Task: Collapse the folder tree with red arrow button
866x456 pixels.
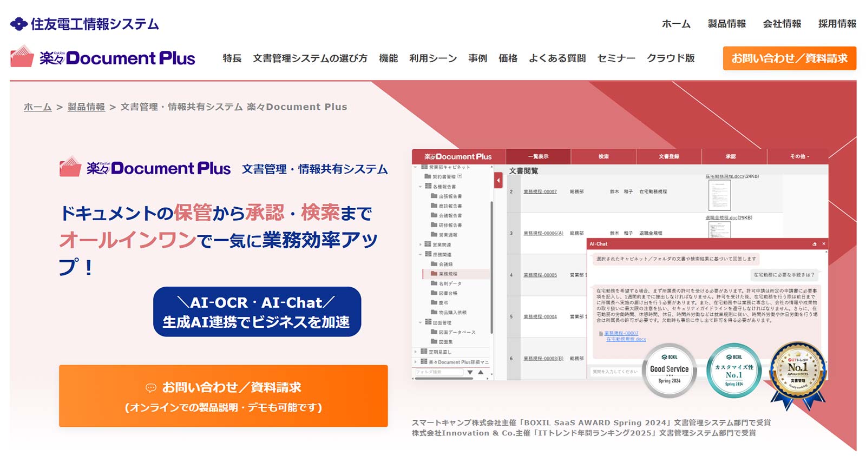Action: pos(498,180)
